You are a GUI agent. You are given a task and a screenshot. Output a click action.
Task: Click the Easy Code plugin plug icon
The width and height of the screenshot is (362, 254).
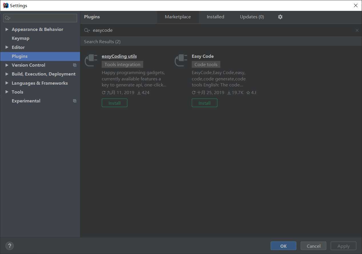tap(181, 60)
